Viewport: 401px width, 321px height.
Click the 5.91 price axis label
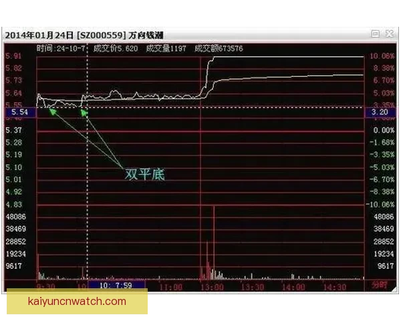pyautogui.click(x=14, y=56)
